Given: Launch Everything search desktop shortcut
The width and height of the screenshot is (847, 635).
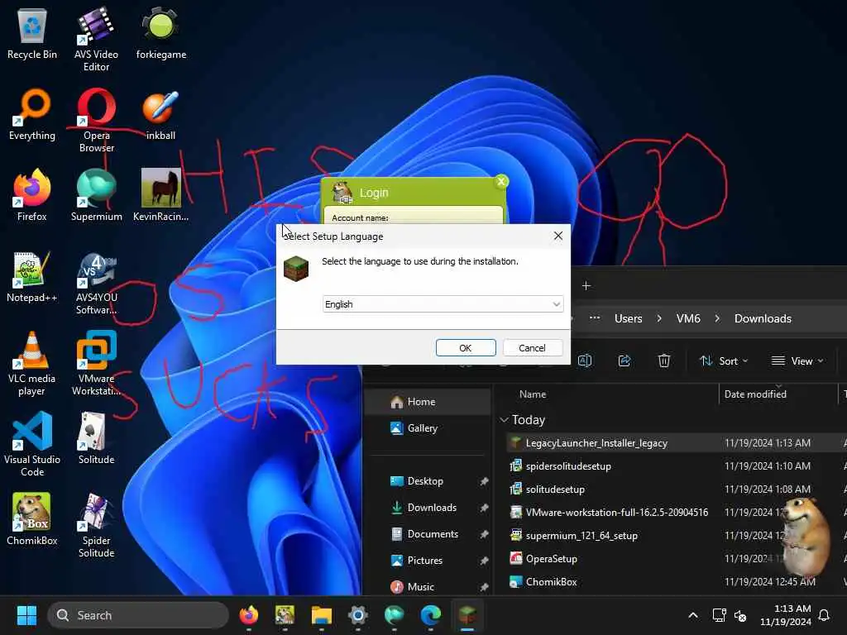Looking at the screenshot, I should pyautogui.click(x=32, y=114).
